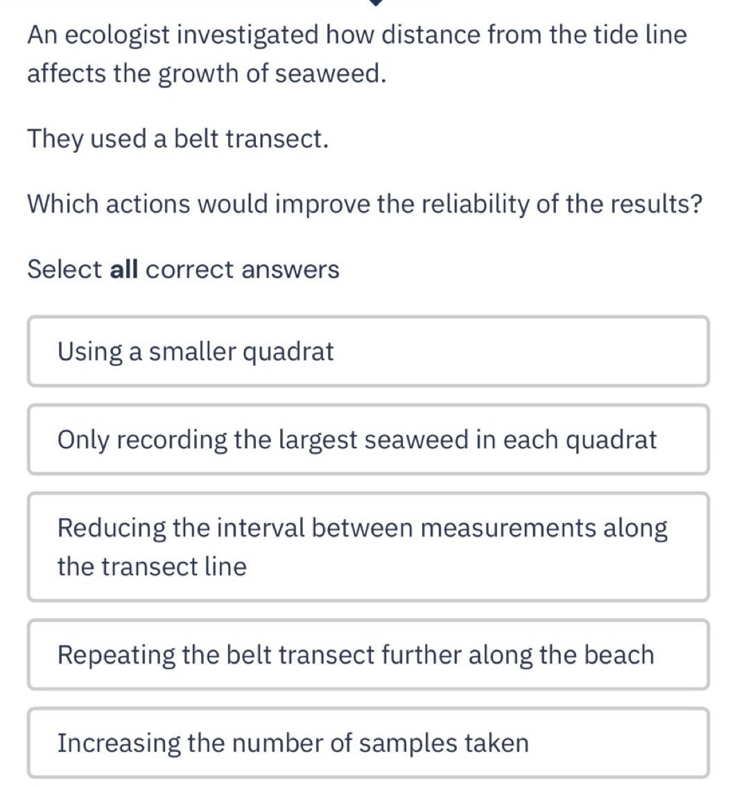Click the bold 'all' word in instructions

(x=124, y=269)
